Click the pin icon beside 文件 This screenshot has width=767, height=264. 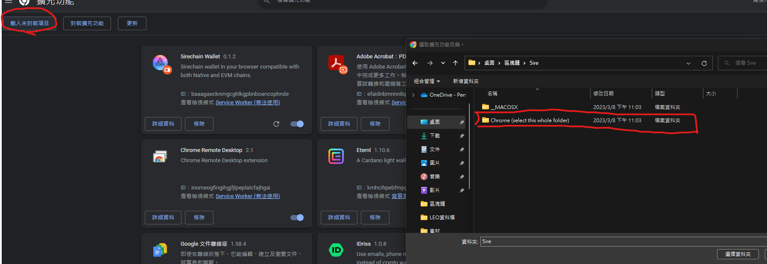point(462,149)
